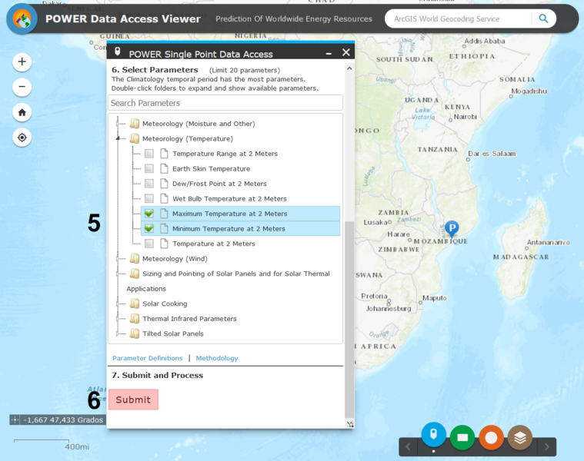The width and height of the screenshot is (584, 461).
Task: Expand the Tilted Solar Panels node
Action: 118,333
